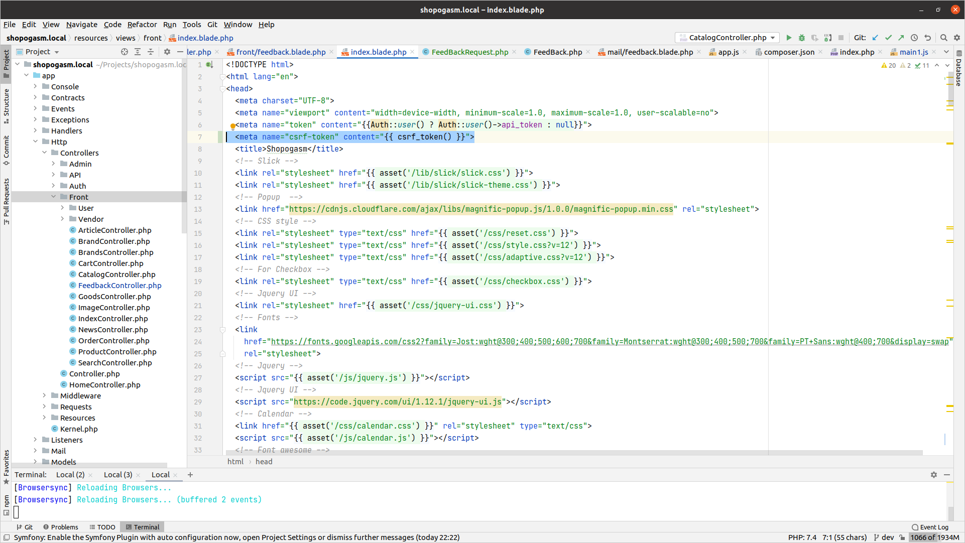965x543 pixels.
Task: Open FeedbackController.php in project tree
Action: (119, 285)
